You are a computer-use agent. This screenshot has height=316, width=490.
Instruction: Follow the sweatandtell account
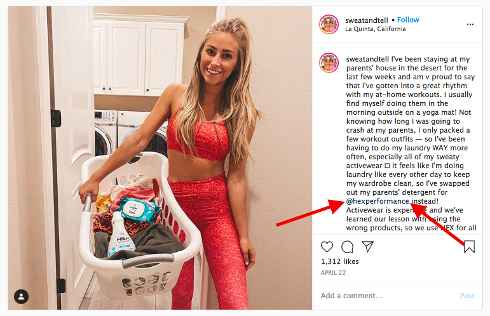(408, 20)
